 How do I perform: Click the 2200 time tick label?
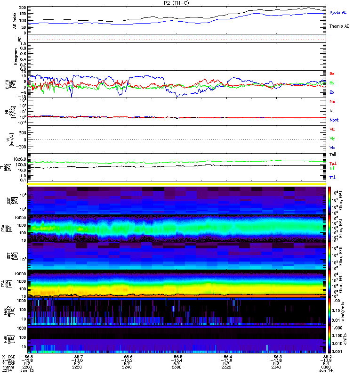tap(27, 367)
